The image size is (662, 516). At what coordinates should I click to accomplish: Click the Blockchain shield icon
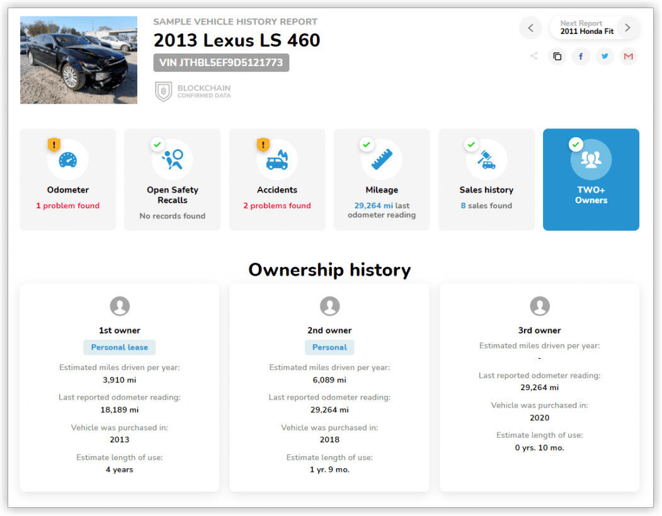(x=163, y=91)
